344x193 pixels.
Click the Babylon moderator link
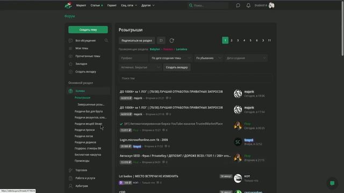[x=155, y=49]
